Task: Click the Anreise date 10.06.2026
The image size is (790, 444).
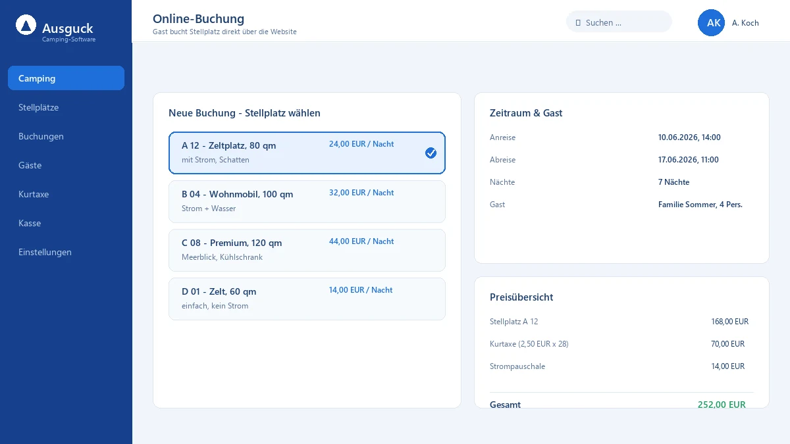Action: 689,137
